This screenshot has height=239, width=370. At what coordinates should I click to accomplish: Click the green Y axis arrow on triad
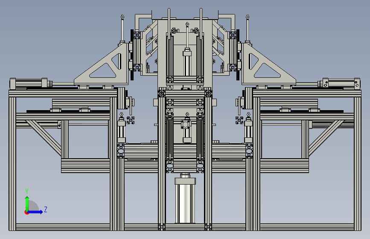coord(27,203)
